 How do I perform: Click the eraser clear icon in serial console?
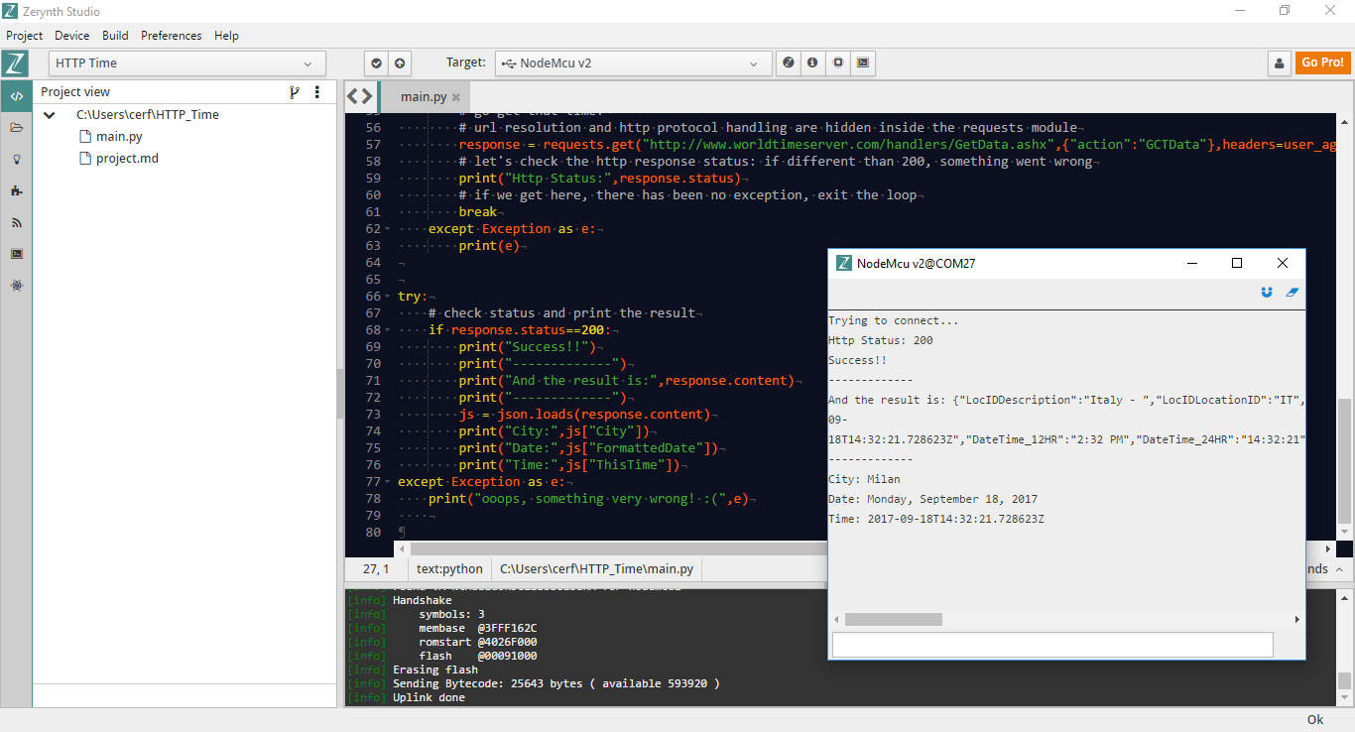tap(1292, 293)
